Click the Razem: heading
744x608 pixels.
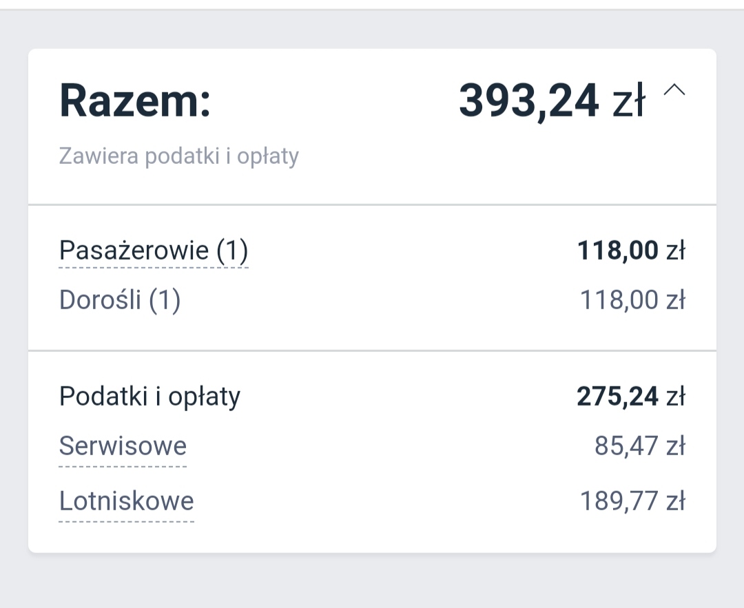click(135, 100)
